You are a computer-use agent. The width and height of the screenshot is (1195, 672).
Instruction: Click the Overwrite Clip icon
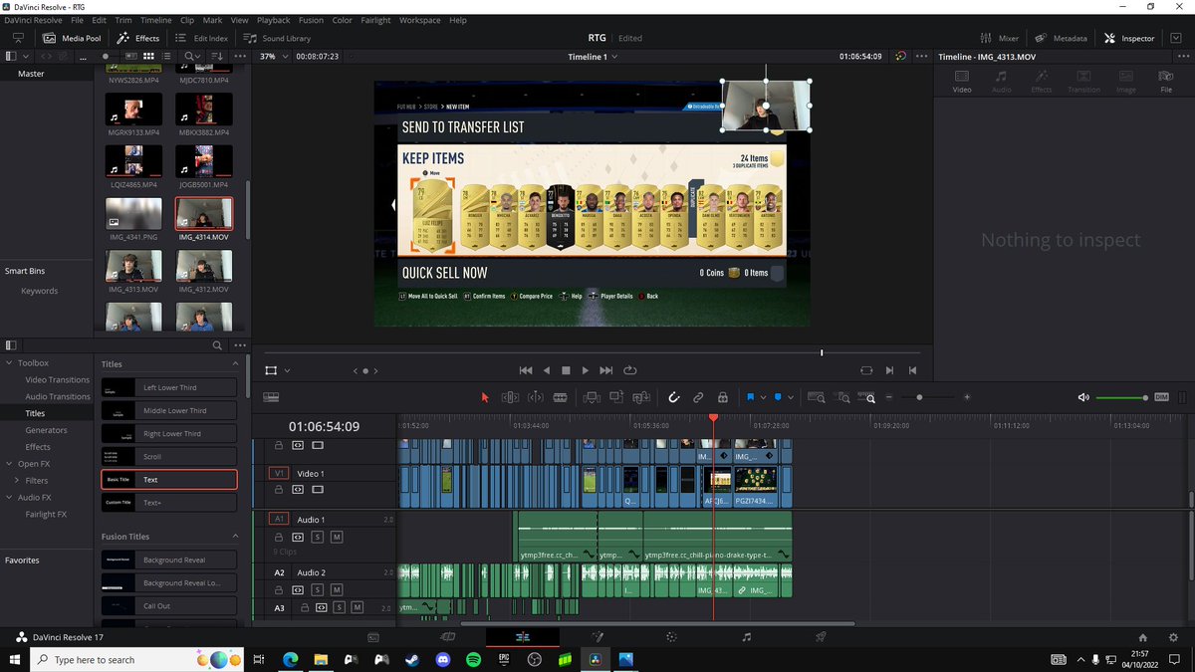point(616,397)
